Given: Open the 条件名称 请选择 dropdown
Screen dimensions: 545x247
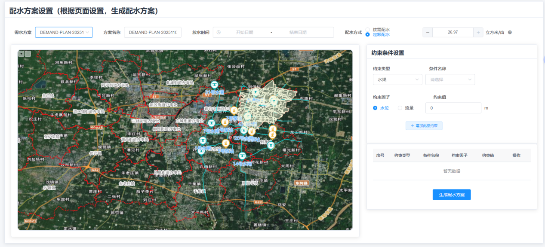Looking at the screenshot, I should click(x=450, y=79).
